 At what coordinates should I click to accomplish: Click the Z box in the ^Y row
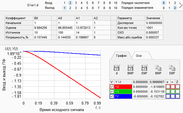(x=178, y=96)
